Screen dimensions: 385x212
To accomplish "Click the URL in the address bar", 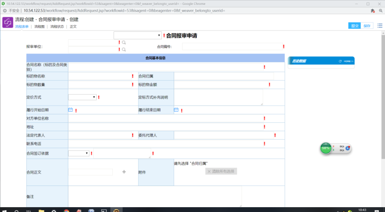I will click(124, 11).
